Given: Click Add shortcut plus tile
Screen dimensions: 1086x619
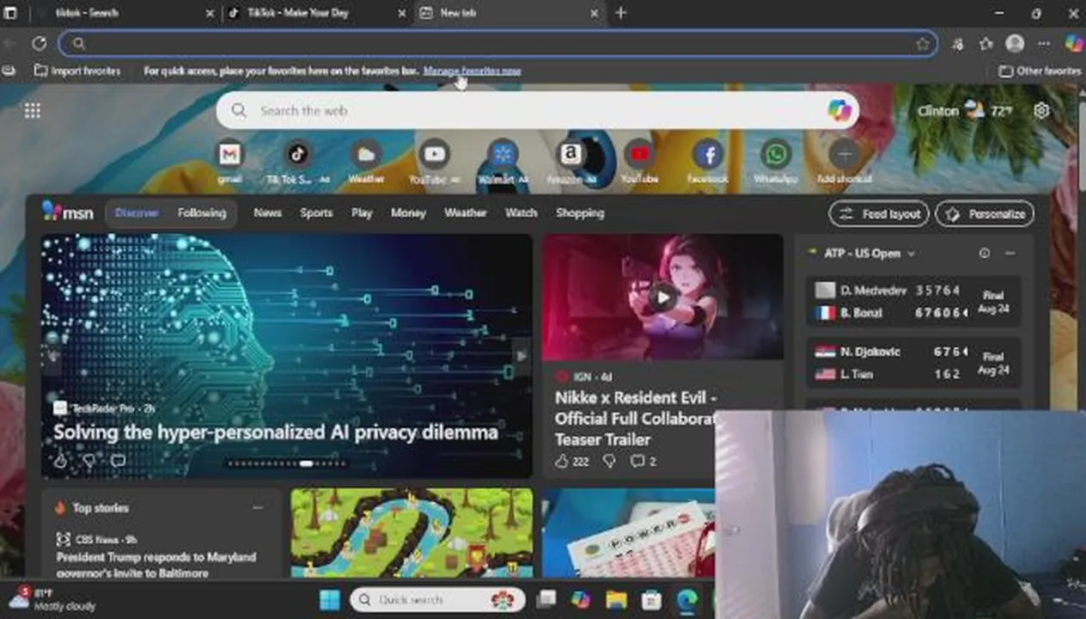Looking at the screenshot, I should pyautogui.click(x=845, y=161).
